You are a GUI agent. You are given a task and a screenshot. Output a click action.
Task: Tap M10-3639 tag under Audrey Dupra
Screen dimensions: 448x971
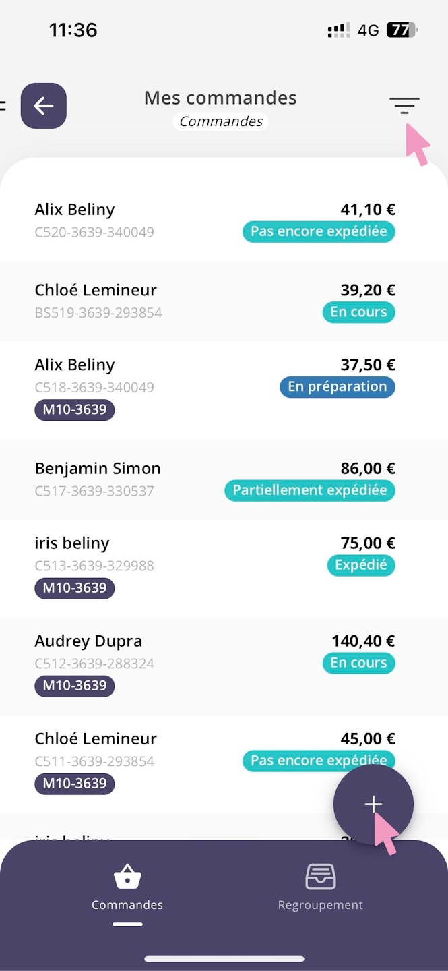75,686
